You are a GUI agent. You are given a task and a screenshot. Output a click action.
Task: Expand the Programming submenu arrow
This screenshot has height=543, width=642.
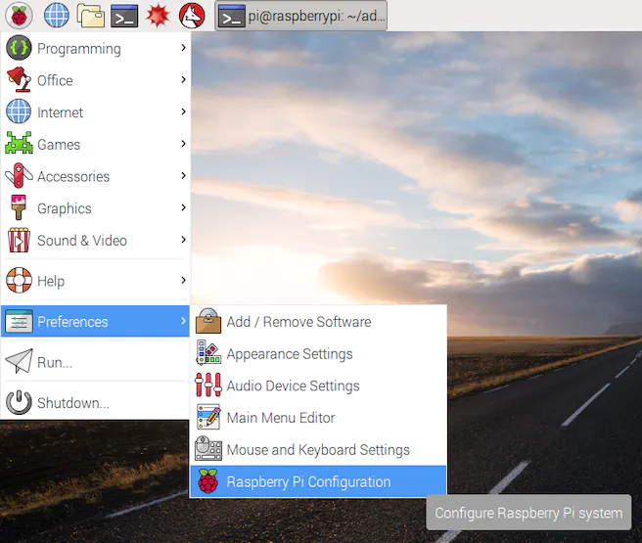click(x=183, y=48)
